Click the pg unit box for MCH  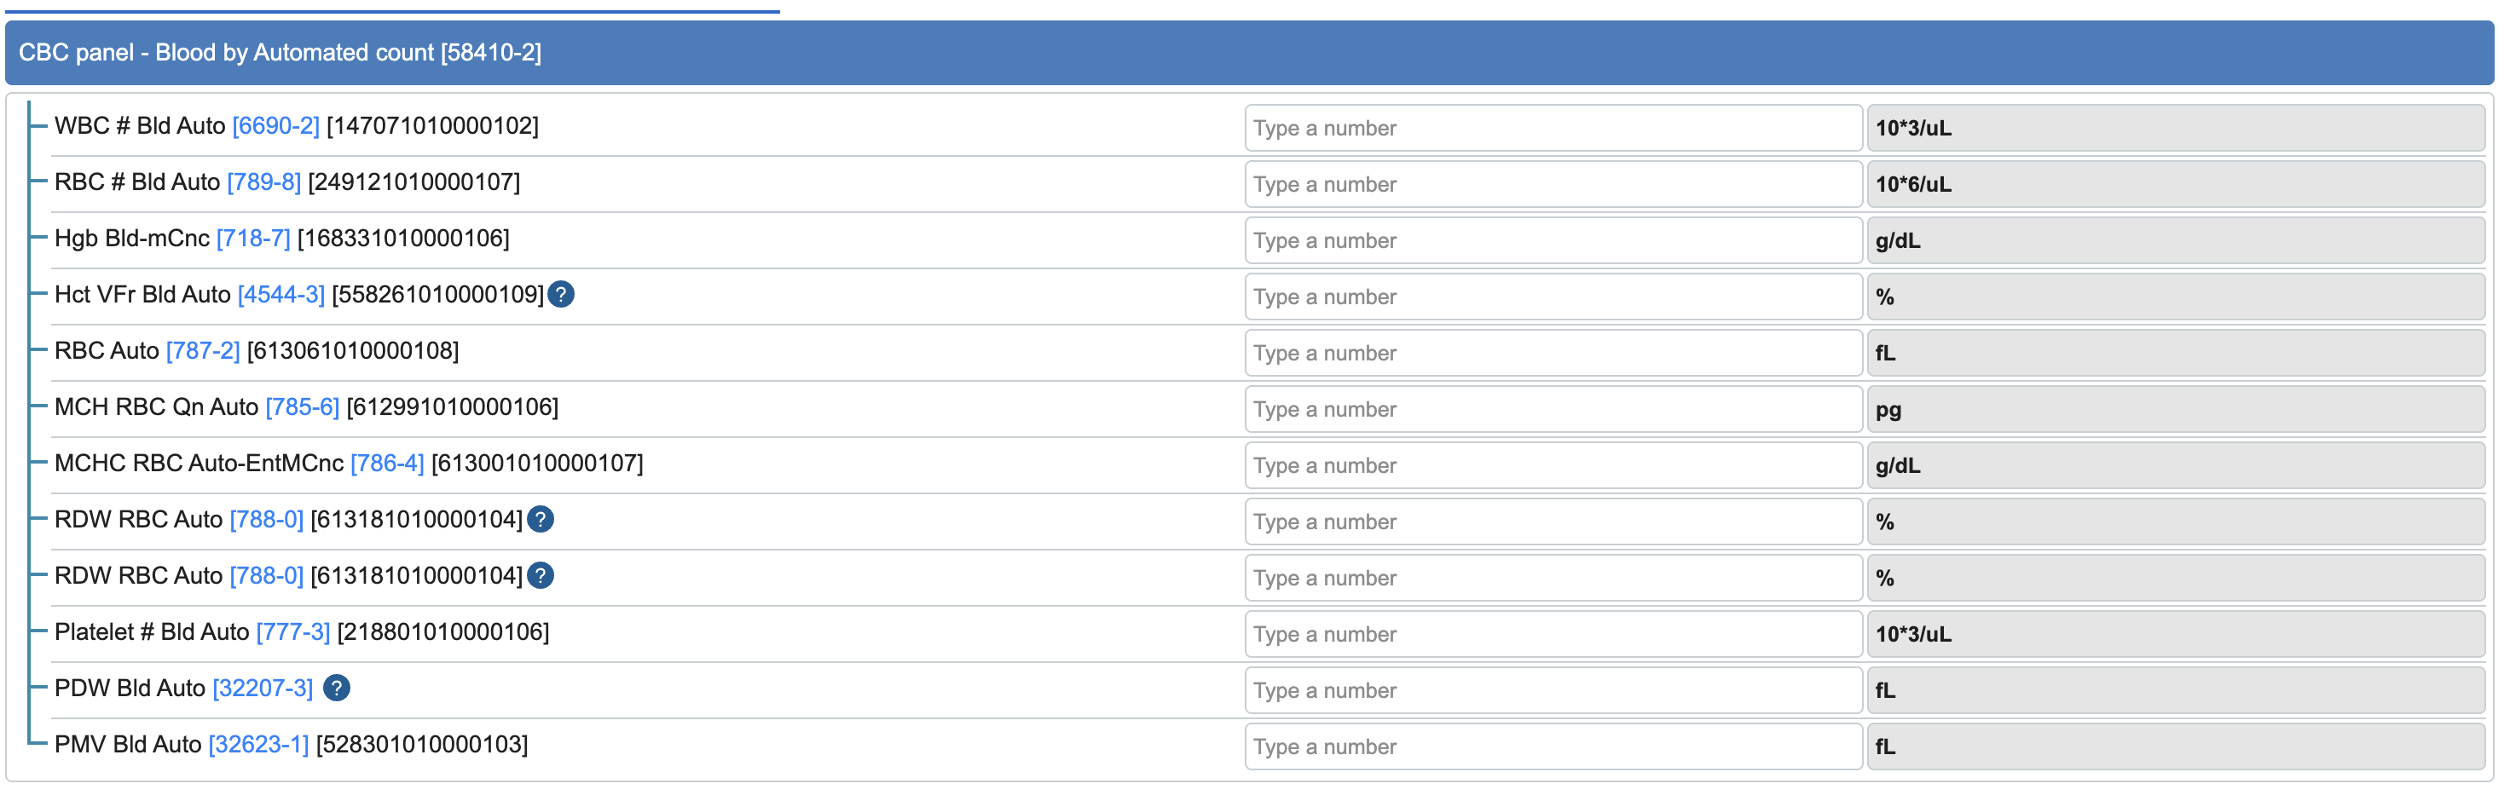click(2174, 409)
